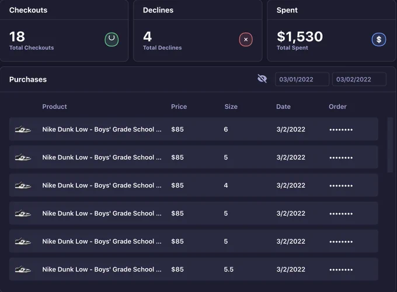Screen dimensions: 397x292
Task: Click shoe thumbnail in size 6 row
Action: click(23, 129)
